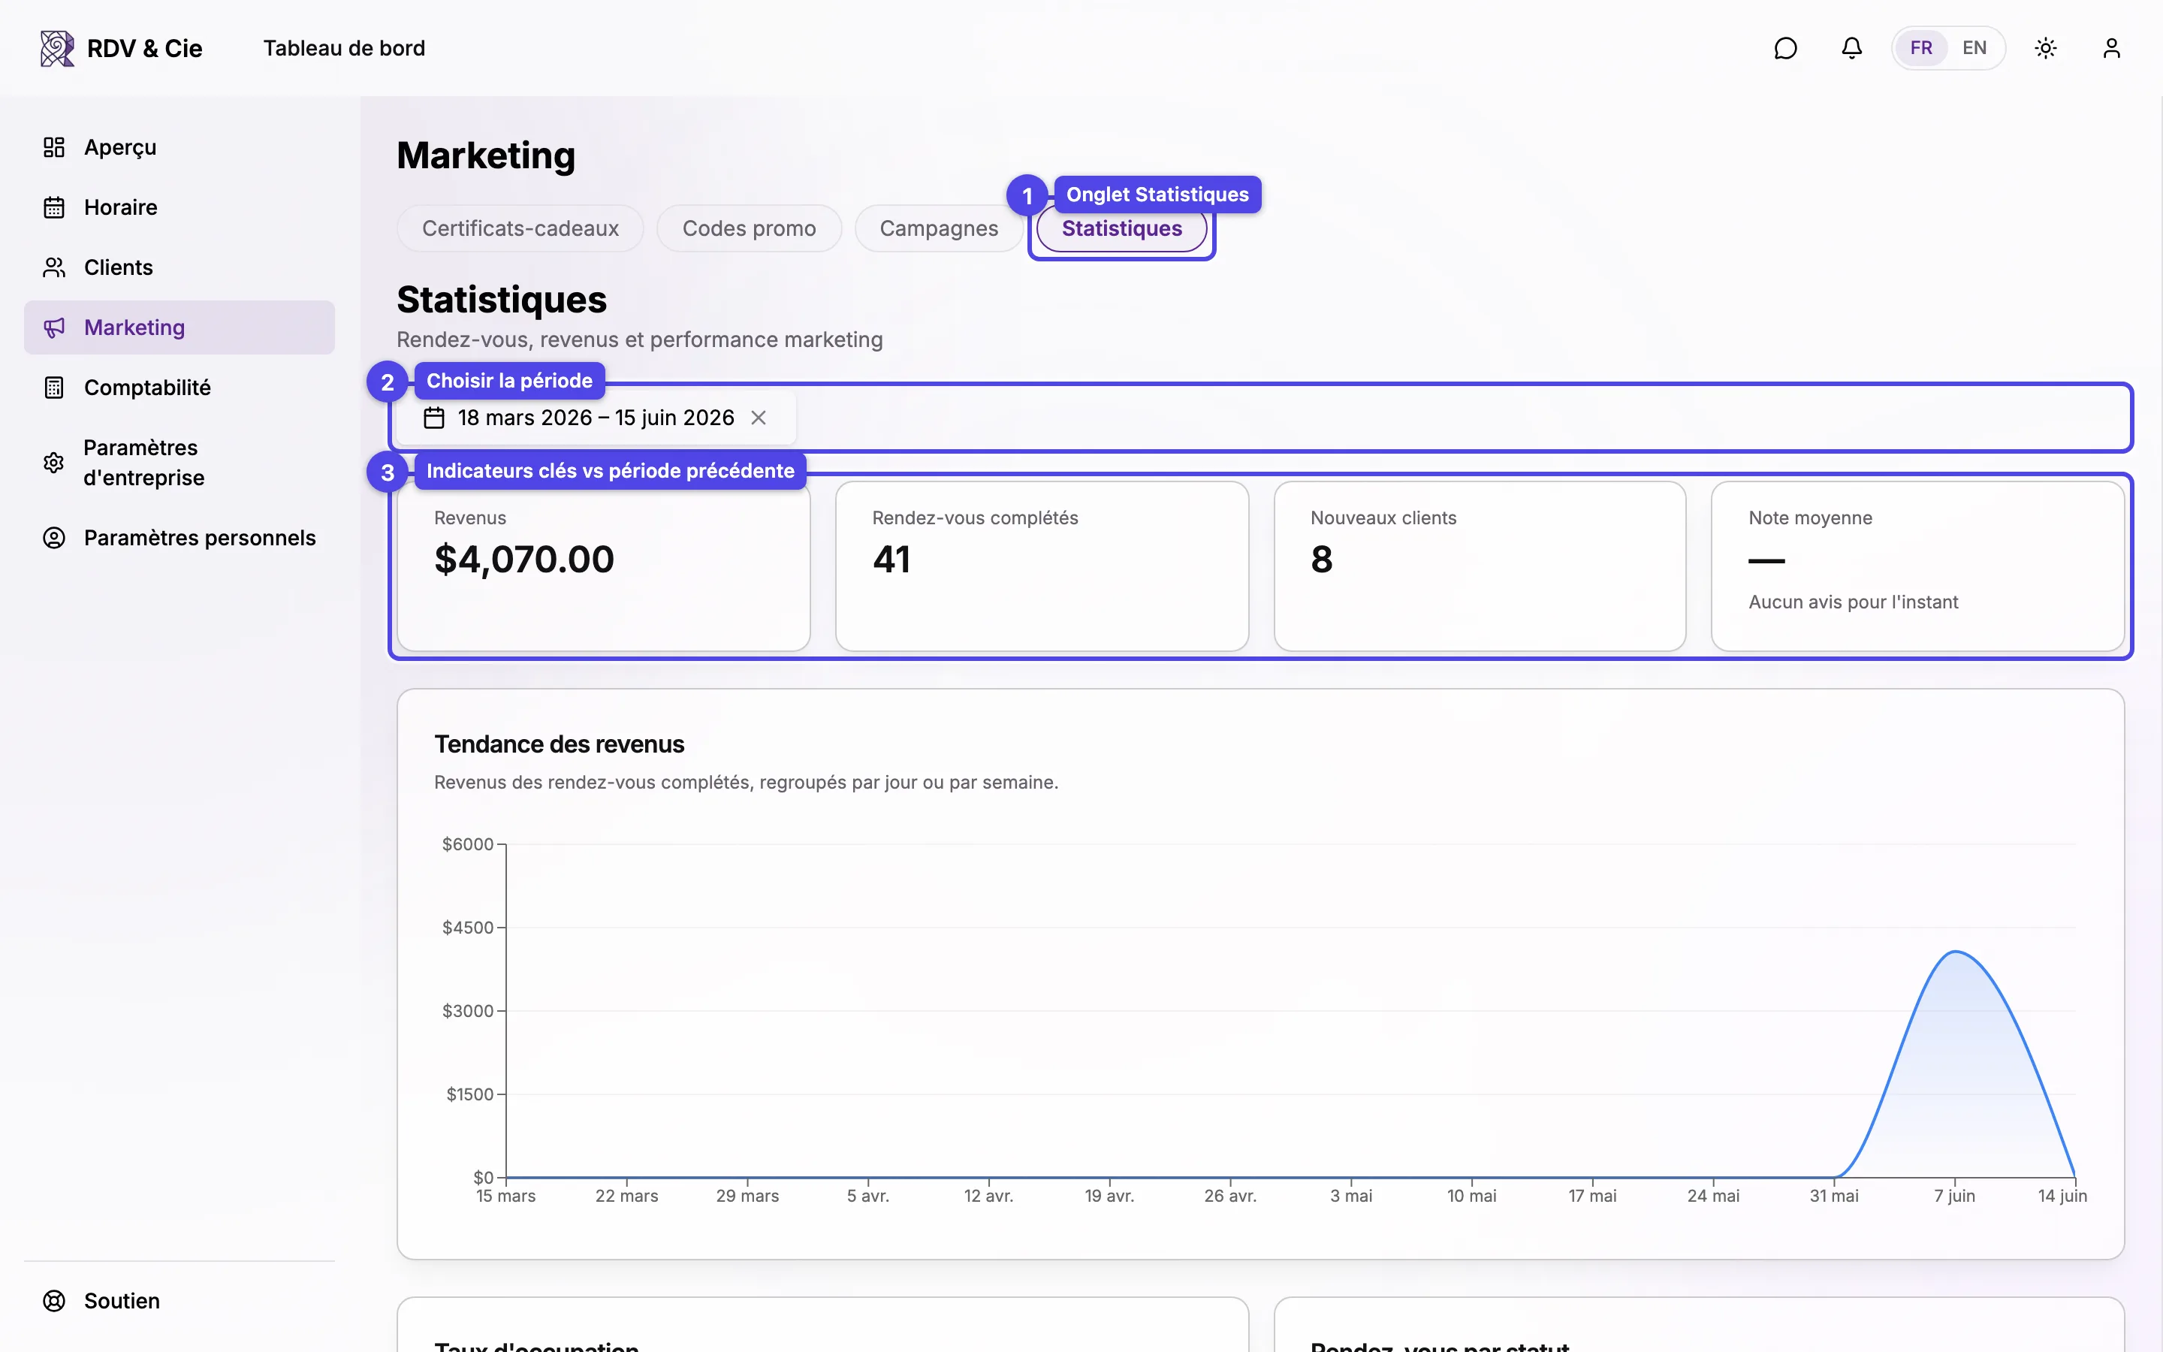Click the RDV & Cie brand name
Image resolution: width=2163 pixels, height=1352 pixels.
pyautogui.click(x=145, y=48)
